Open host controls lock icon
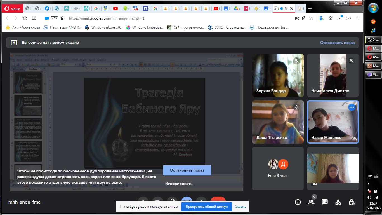This screenshot has height=215, width=382. point(352,202)
